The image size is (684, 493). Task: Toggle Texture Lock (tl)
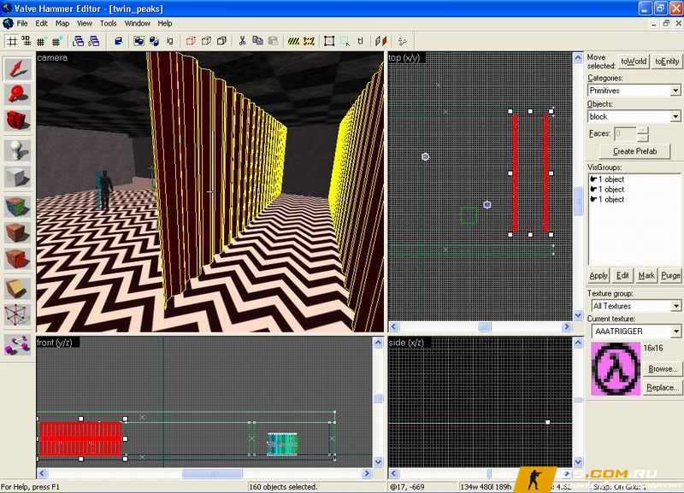coord(360,41)
